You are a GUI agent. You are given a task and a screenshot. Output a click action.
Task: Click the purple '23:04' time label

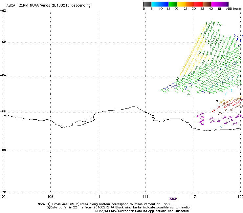174,199
